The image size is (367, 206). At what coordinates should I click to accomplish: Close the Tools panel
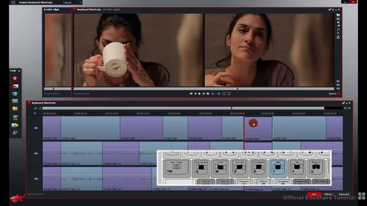(x=19, y=71)
